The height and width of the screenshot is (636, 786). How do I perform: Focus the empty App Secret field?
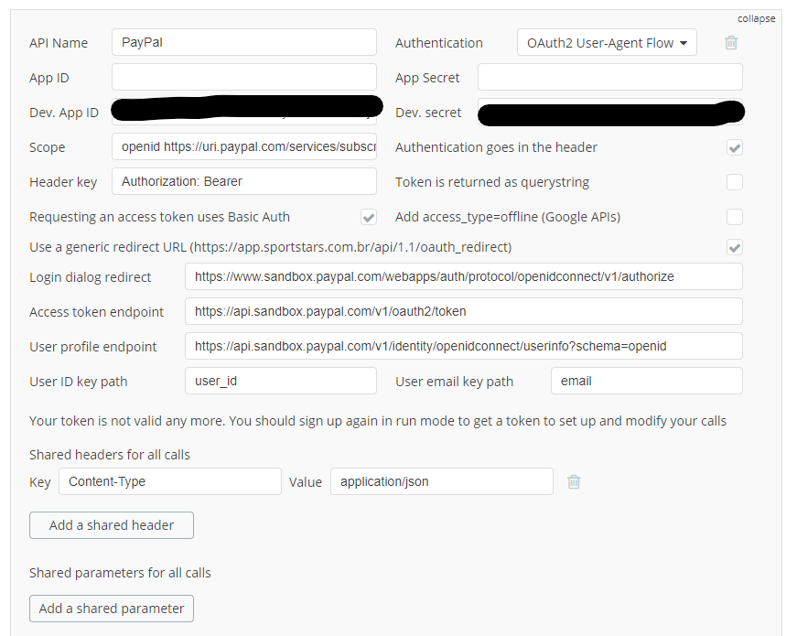(x=610, y=77)
